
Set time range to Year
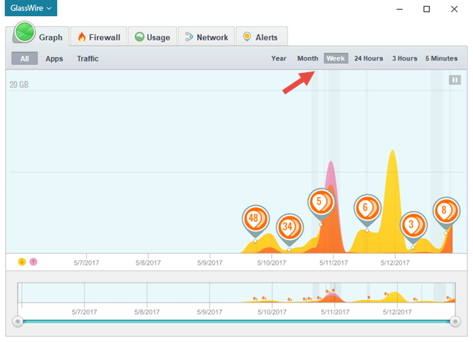[x=278, y=58]
